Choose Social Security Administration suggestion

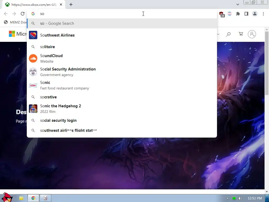pyautogui.click(x=122, y=72)
